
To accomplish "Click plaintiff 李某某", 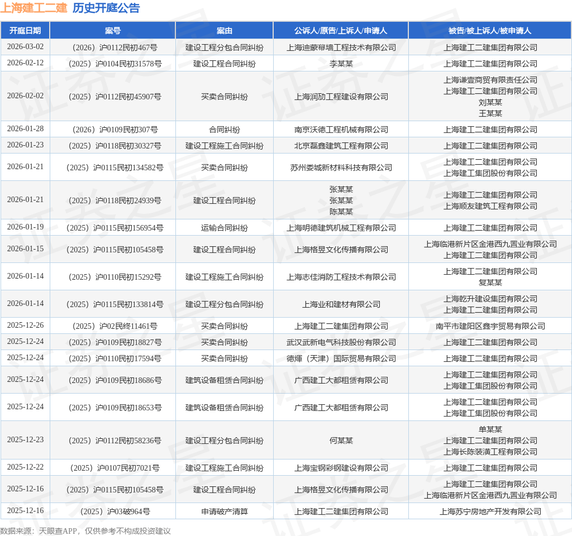I will [341, 64].
